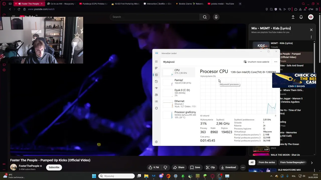Click the CPU usage graph area

coord(238,96)
